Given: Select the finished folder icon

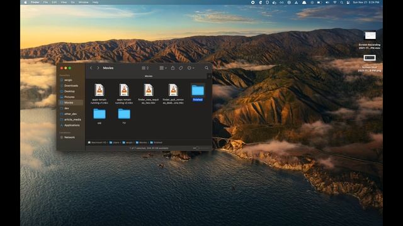Looking at the screenshot, I should pyautogui.click(x=198, y=90).
